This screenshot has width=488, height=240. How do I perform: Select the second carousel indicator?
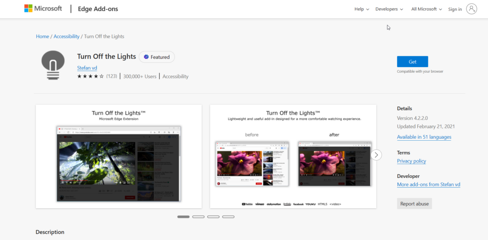pyautogui.click(x=198, y=217)
